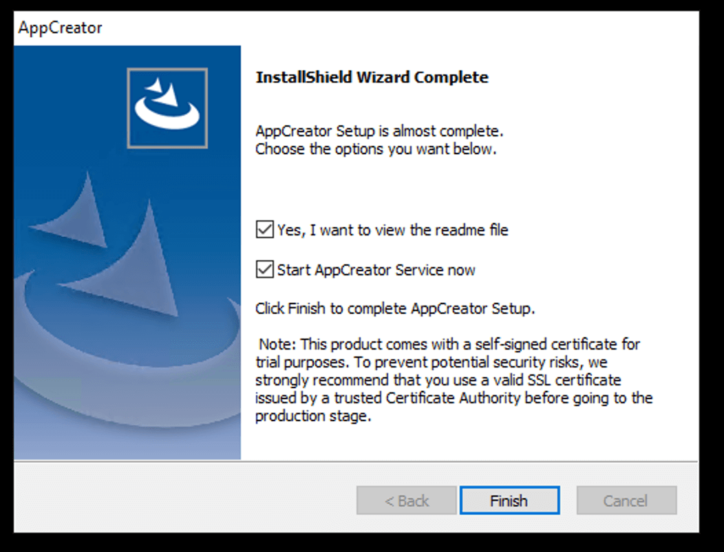Toggle the readme file checkbox

[x=264, y=229]
